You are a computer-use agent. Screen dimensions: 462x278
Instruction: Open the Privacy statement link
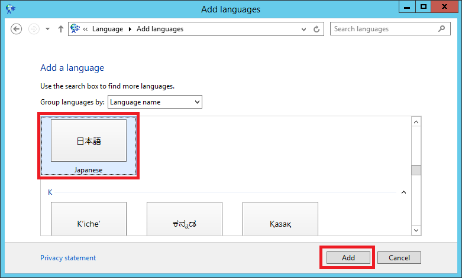coord(68,258)
